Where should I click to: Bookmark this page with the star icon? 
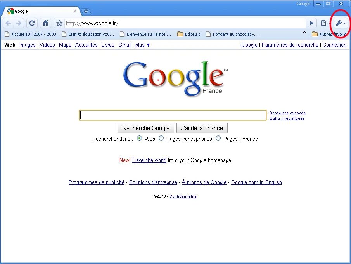coord(59,23)
